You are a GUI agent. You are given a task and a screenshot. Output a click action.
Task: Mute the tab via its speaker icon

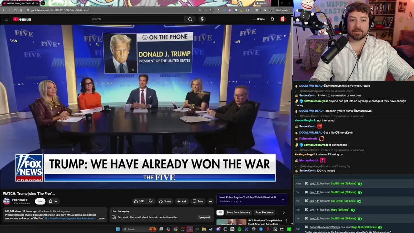click(33, 3)
